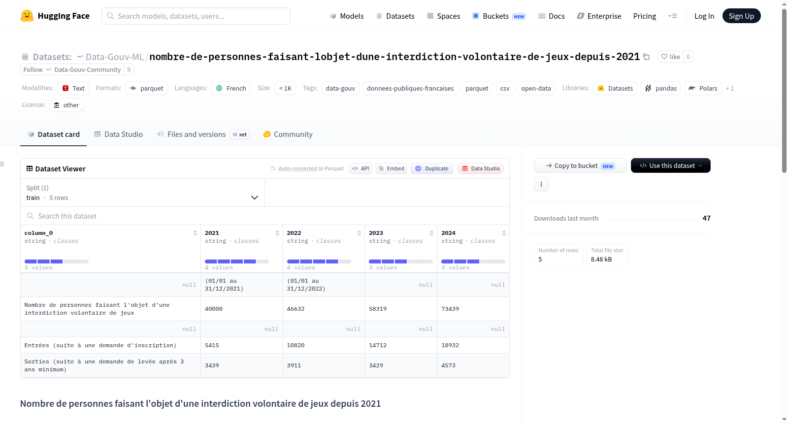
Task: Select the cell with value 14712
Action: click(x=401, y=345)
